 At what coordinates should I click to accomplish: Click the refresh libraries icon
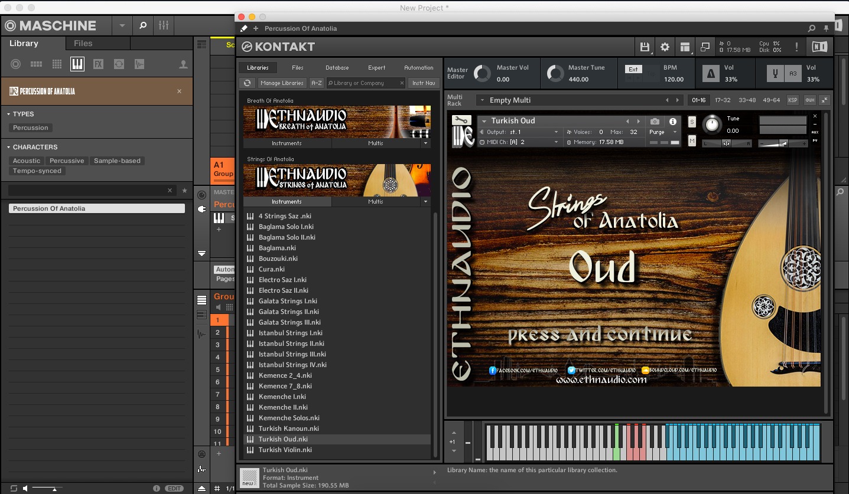[247, 83]
